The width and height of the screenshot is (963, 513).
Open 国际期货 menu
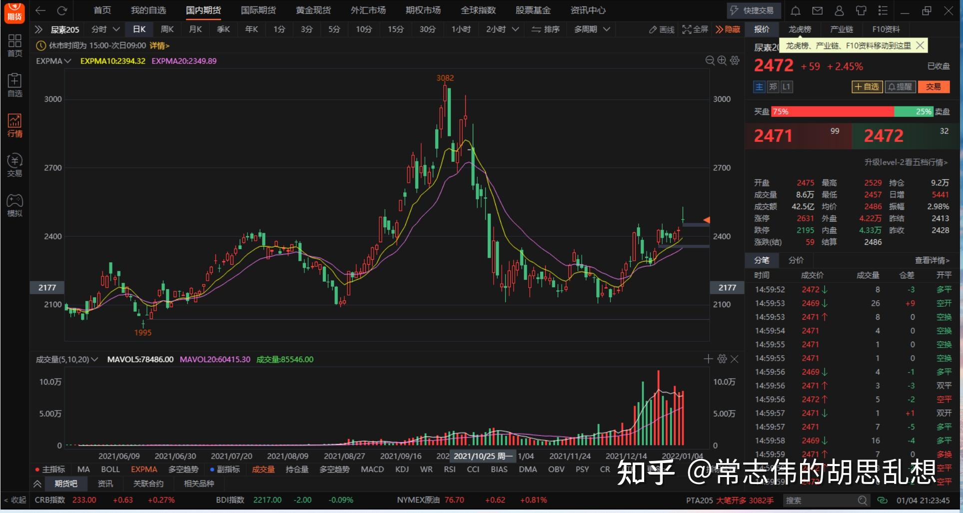258,10
